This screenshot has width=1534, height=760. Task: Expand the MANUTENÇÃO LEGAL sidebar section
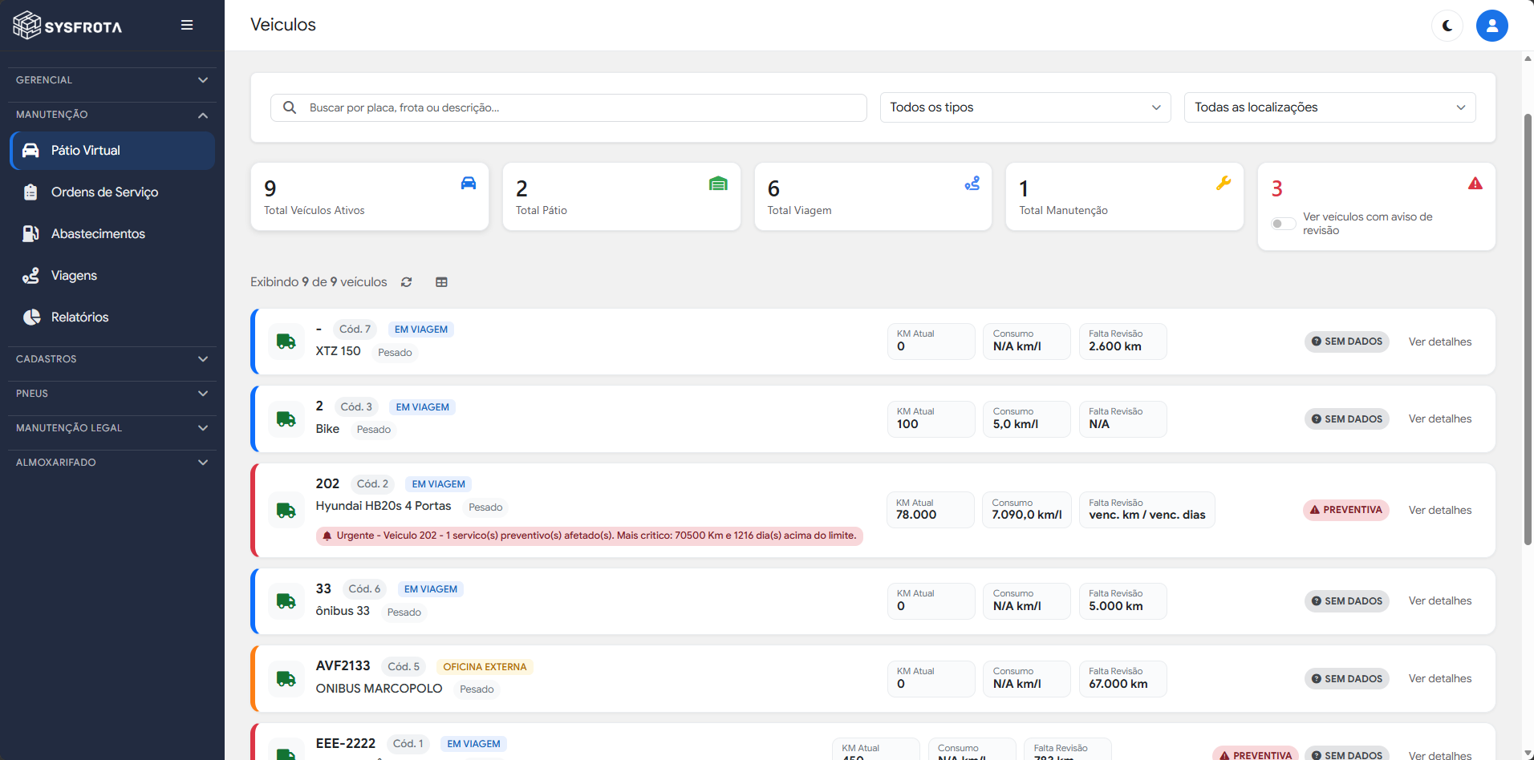point(112,428)
